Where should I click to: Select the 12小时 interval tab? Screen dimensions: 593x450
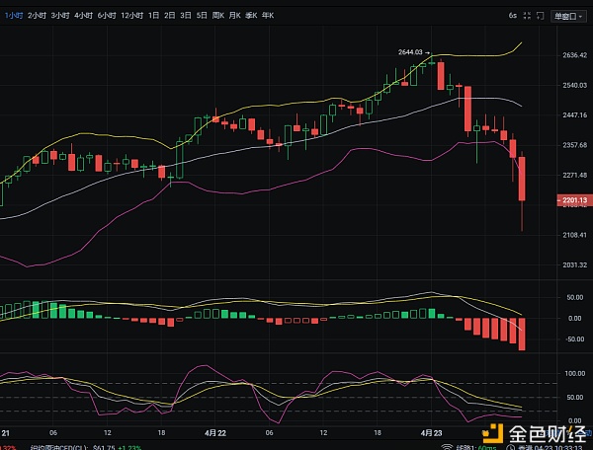[132, 16]
